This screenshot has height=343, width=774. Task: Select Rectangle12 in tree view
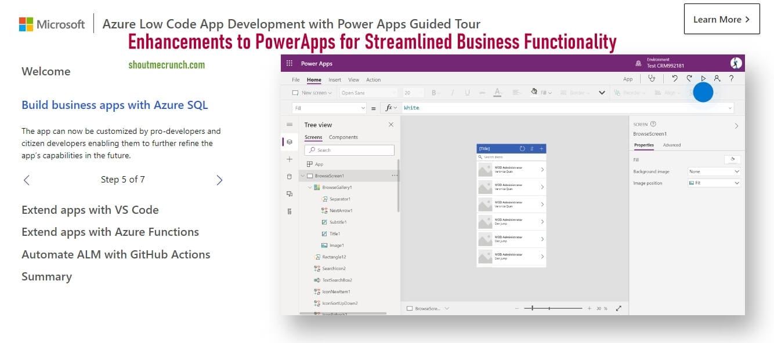pos(334,257)
